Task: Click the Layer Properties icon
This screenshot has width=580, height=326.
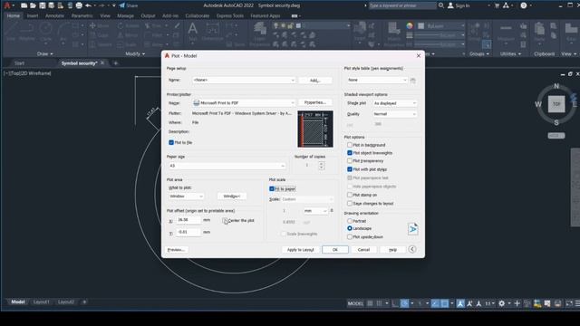Action: point(260,34)
